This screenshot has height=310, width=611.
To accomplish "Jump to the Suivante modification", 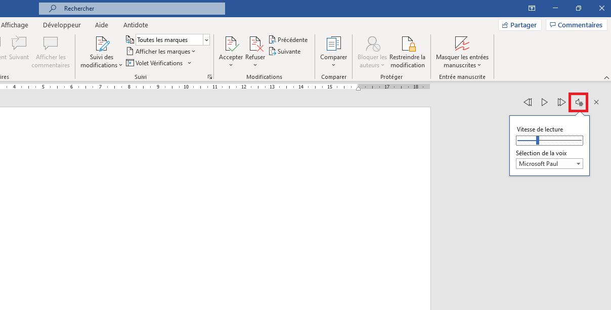I will pyautogui.click(x=285, y=52).
